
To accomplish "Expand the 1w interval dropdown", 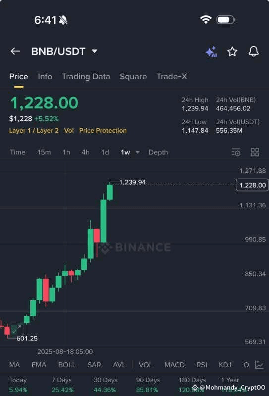I will click(138, 152).
